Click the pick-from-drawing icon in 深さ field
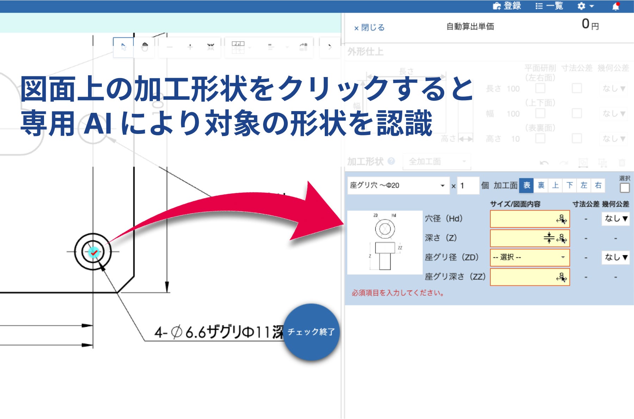 point(561,238)
